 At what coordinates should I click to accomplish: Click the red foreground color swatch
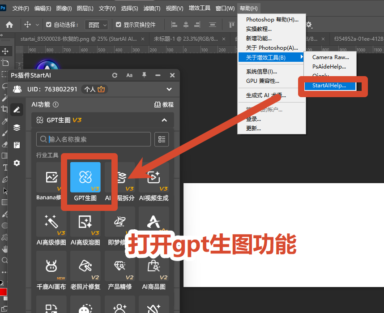[3, 292]
